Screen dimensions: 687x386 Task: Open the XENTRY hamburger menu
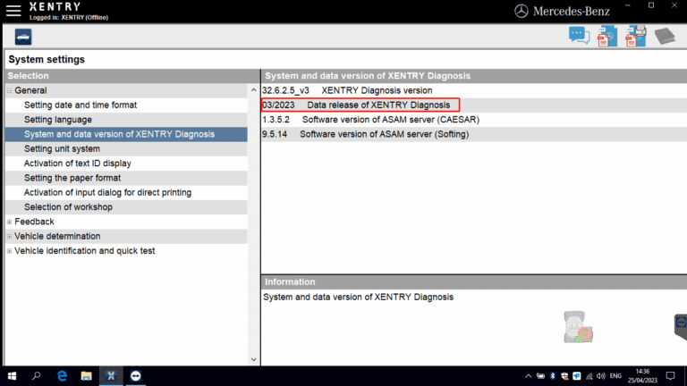click(13, 11)
